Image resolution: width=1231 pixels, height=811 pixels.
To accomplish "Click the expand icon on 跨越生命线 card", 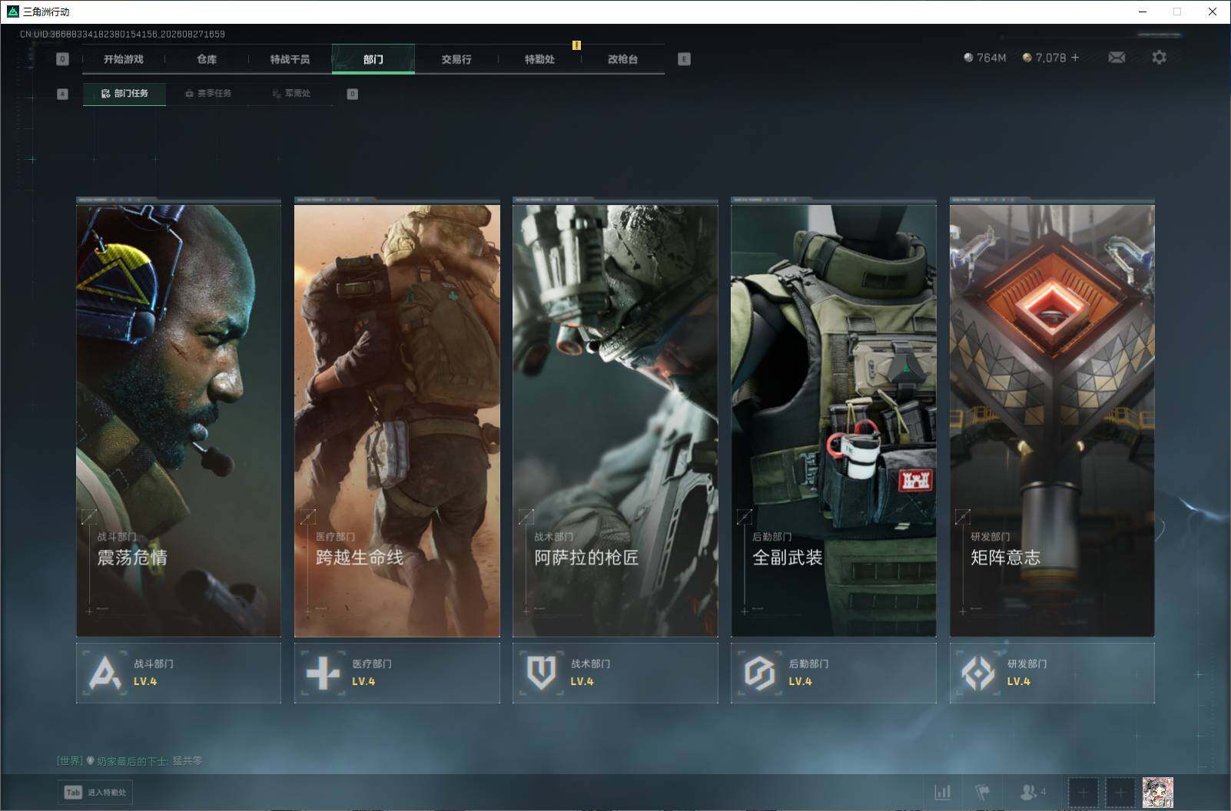I will [307, 517].
